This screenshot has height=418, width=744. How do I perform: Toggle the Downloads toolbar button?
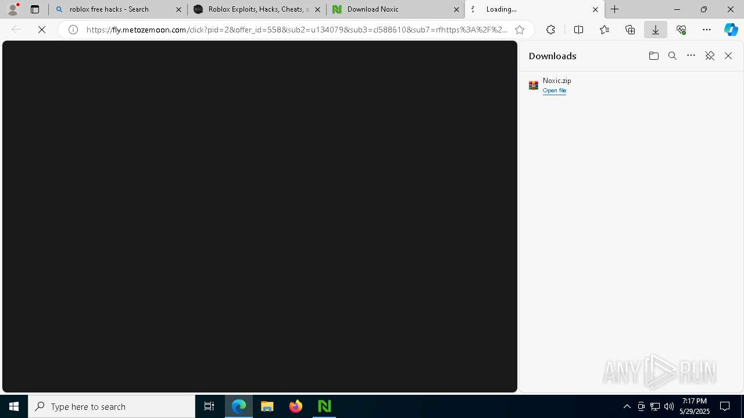[x=656, y=30]
